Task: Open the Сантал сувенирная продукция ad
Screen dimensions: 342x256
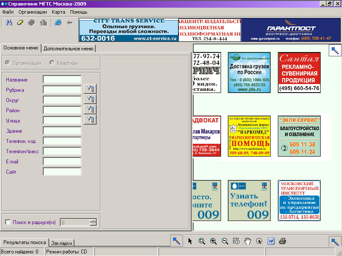Action: point(299,73)
